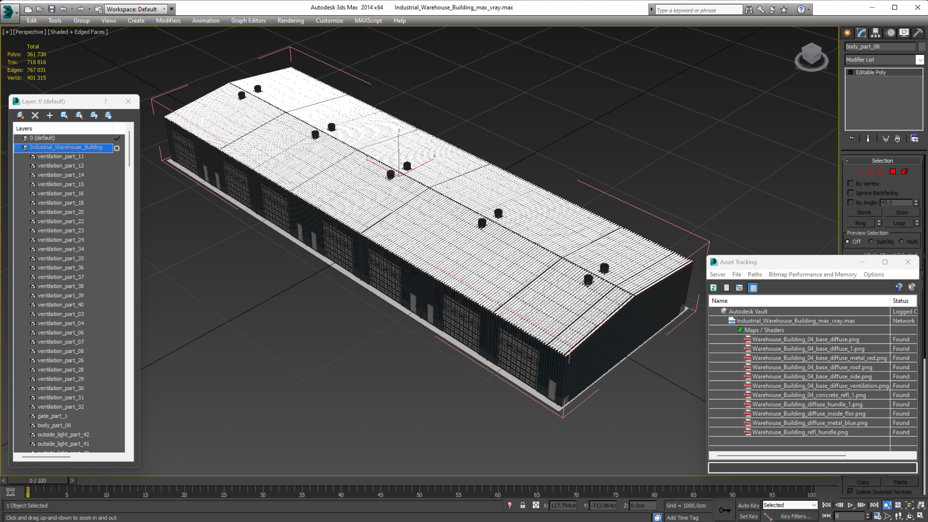This screenshot has height=522, width=928.
Task: Click Configure Modifier Sets icon
Action: [914, 139]
